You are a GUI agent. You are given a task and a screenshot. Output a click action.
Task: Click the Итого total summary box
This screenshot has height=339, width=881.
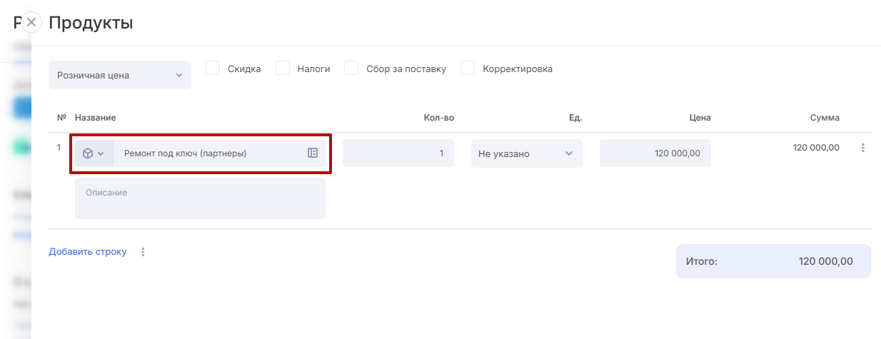[772, 261]
